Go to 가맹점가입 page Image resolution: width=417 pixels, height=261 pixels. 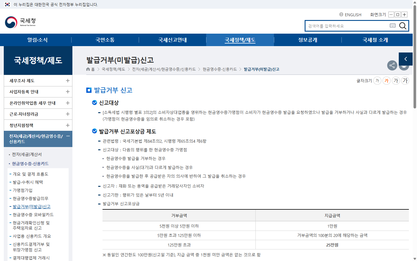(x=23, y=190)
